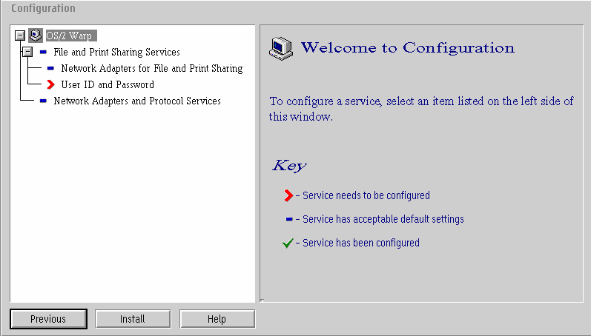Open Help with the Help button

click(217, 319)
